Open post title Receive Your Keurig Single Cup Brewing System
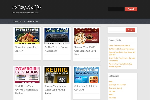Image resolution: width=150 pixels, height=100 pixels. point(55,90)
